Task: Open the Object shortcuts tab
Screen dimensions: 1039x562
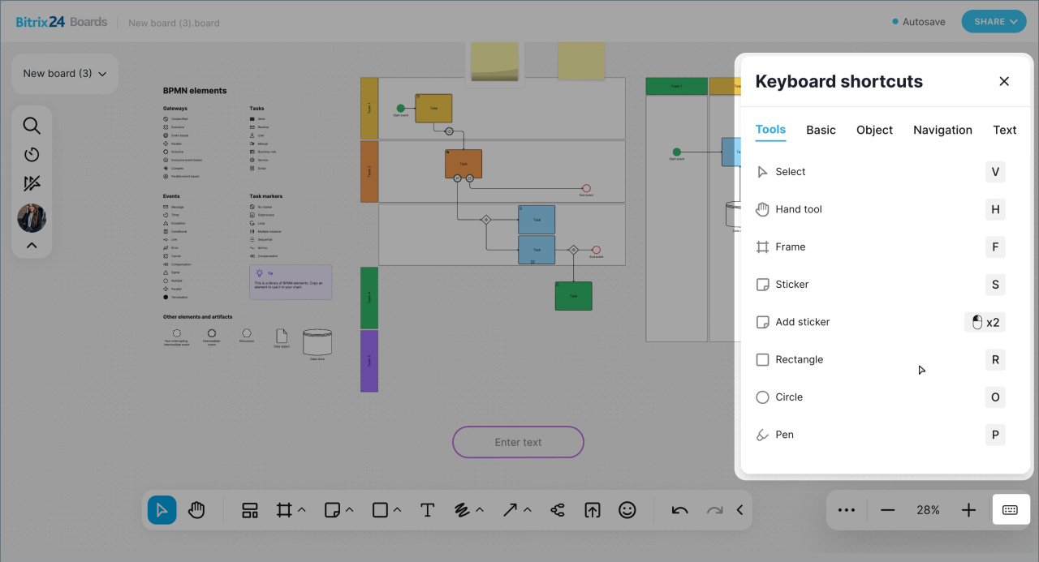Action: [x=874, y=130]
